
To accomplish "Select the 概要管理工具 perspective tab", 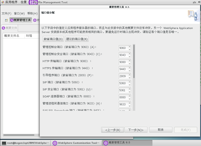I will click(x=21, y=20).
